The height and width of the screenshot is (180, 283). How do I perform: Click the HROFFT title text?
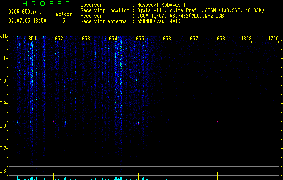46,4
